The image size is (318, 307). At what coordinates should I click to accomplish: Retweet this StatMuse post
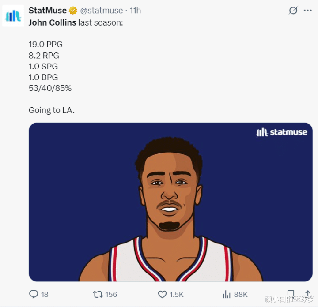[x=98, y=294]
